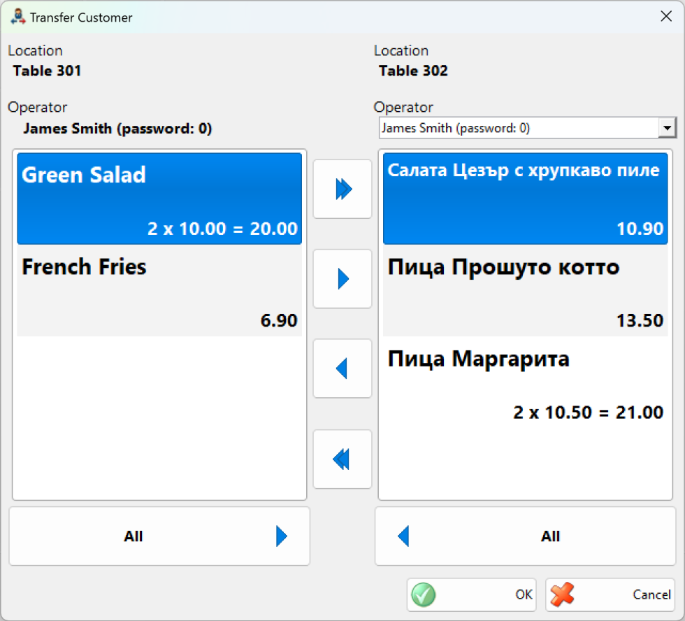The width and height of the screenshot is (685, 621).
Task: Close the Transfer Customer dialog
Action: [x=666, y=17]
